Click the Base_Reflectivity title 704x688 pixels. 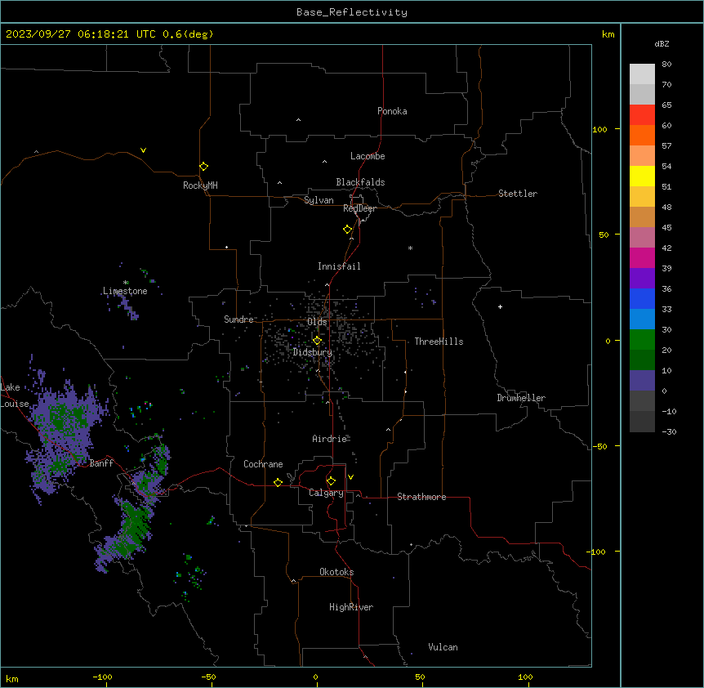(x=352, y=12)
